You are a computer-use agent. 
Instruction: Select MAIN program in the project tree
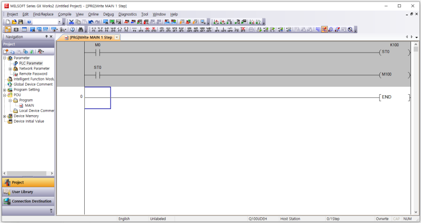(29, 105)
